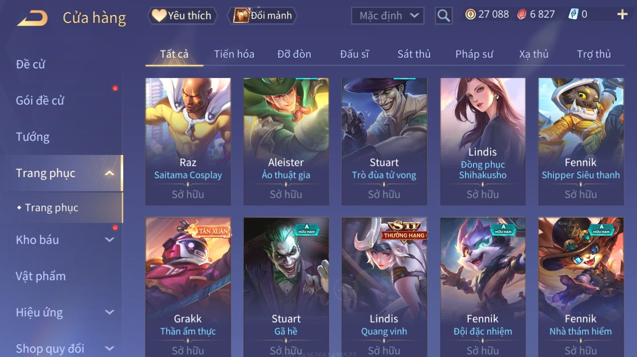Switch to the Sát thủ tab
The image size is (637, 357).
tap(414, 54)
